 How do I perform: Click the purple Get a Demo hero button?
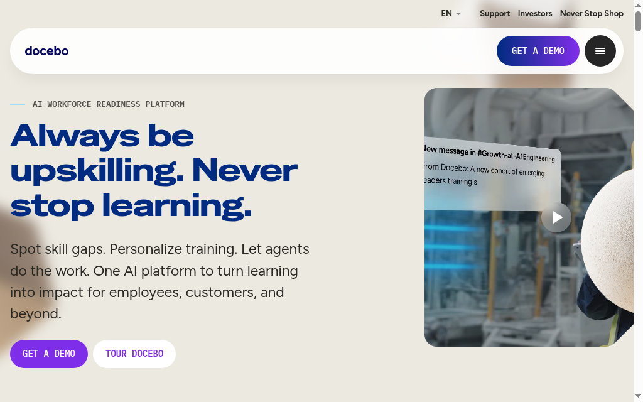[x=49, y=354]
